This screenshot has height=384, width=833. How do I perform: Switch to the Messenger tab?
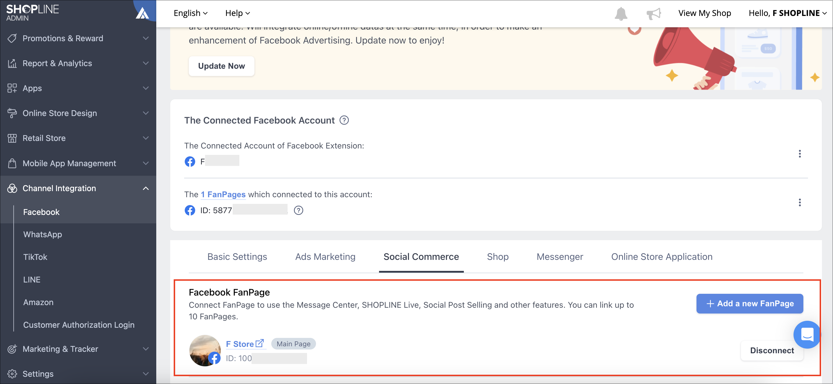click(x=560, y=257)
